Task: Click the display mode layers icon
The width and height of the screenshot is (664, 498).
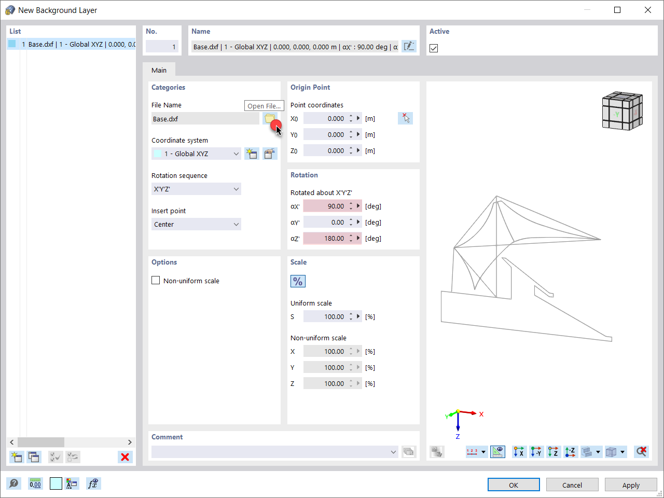Action: pos(587,452)
